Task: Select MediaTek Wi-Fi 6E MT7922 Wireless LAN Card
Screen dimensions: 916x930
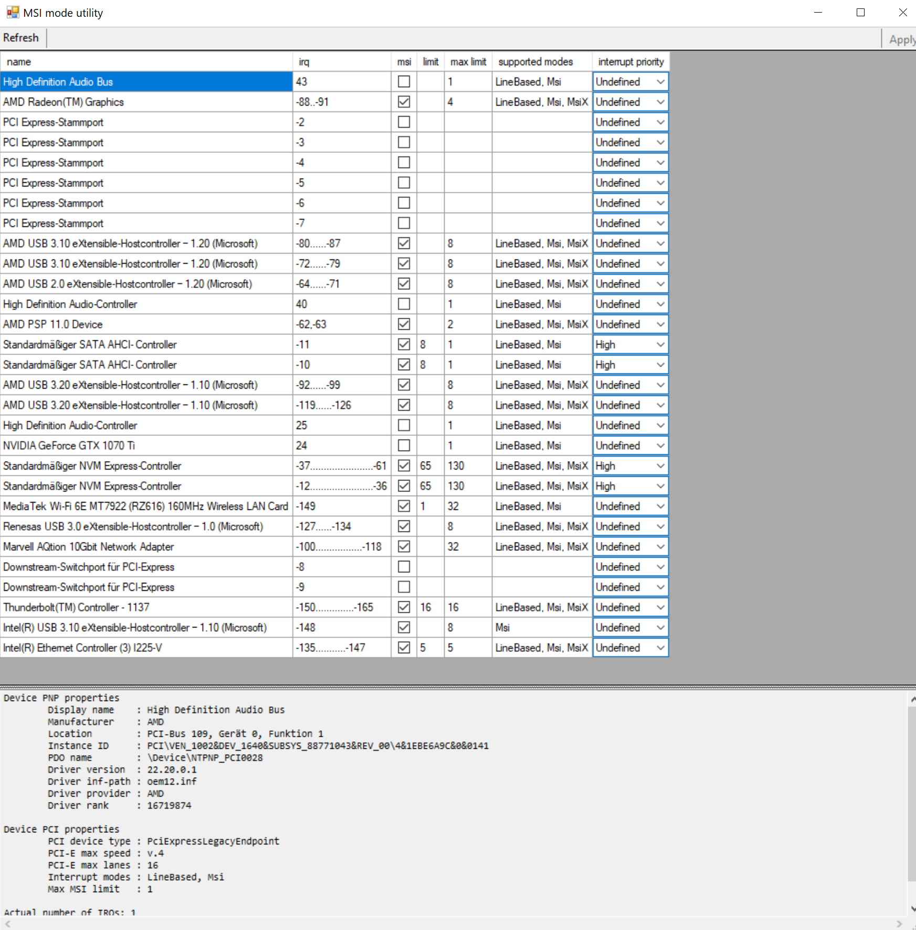Action: pyautogui.click(x=146, y=506)
